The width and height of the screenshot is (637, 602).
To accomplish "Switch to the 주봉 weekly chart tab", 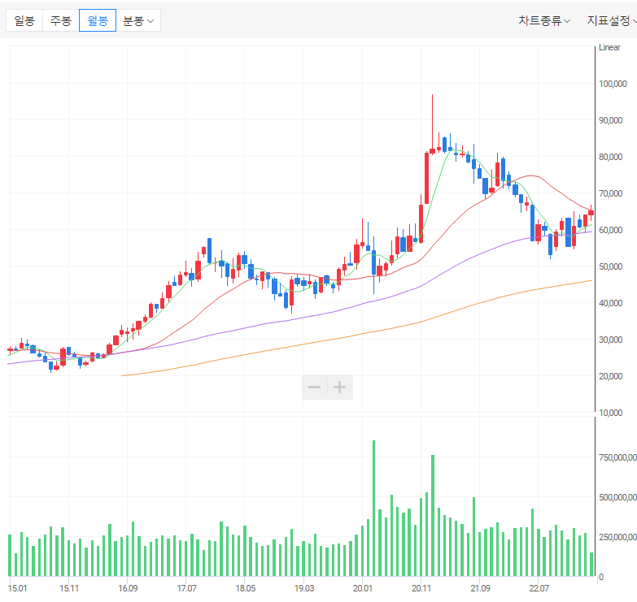I will coord(61,20).
